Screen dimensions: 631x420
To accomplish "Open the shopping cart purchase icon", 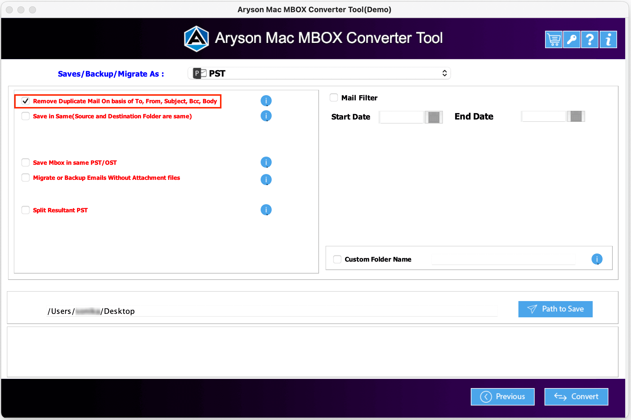I will click(x=554, y=39).
